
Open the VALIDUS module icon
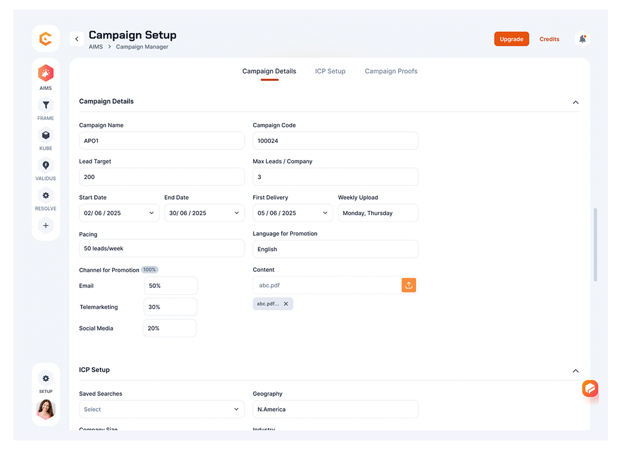pyautogui.click(x=46, y=165)
